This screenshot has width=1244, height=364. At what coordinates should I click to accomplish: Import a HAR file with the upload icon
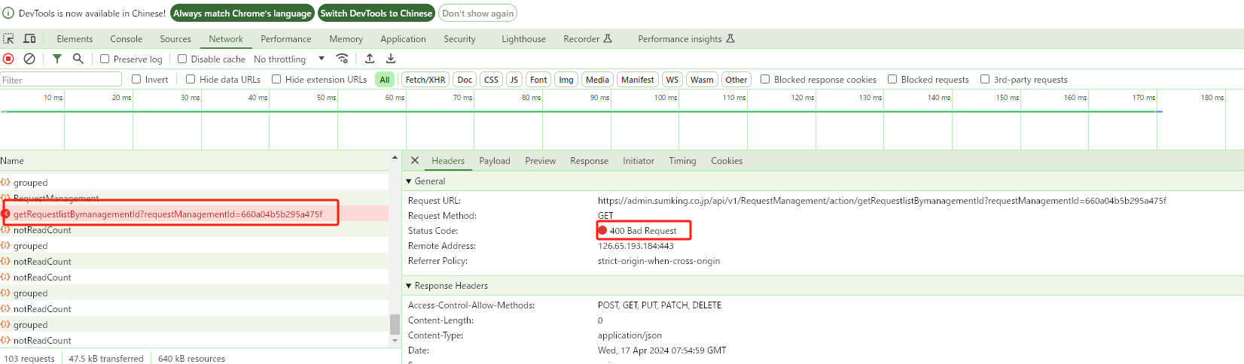pyautogui.click(x=370, y=59)
